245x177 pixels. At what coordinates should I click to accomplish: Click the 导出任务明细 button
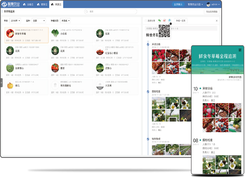(x=212, y=12)
